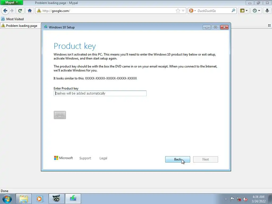This screenshot has height=204, width=272.
Task: Click the muted volume tray icon
Action: pos(245,199)
